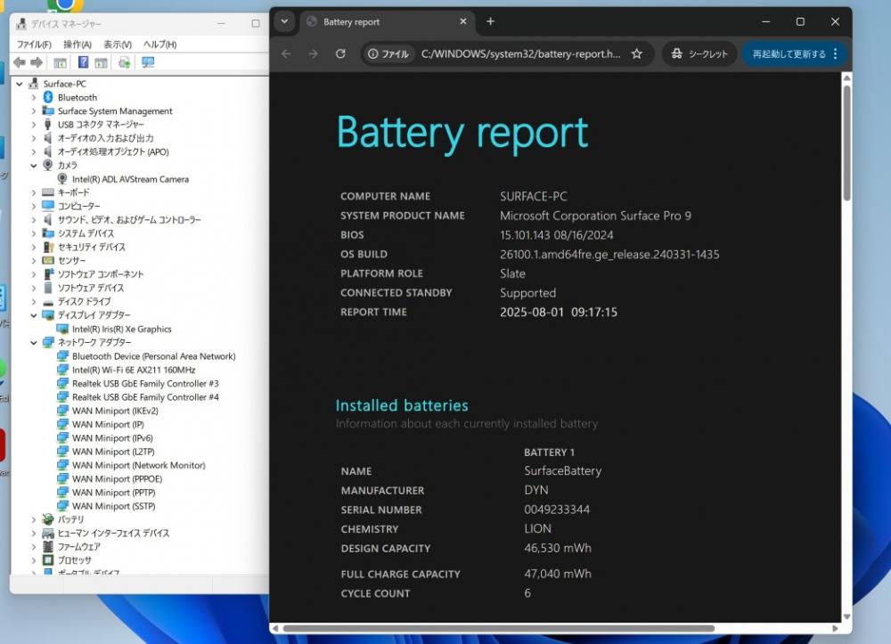Viewport: 891px width, 644px height.
Task: Click the "47,040 mWh" full charge capacity value
Action: 558,574
